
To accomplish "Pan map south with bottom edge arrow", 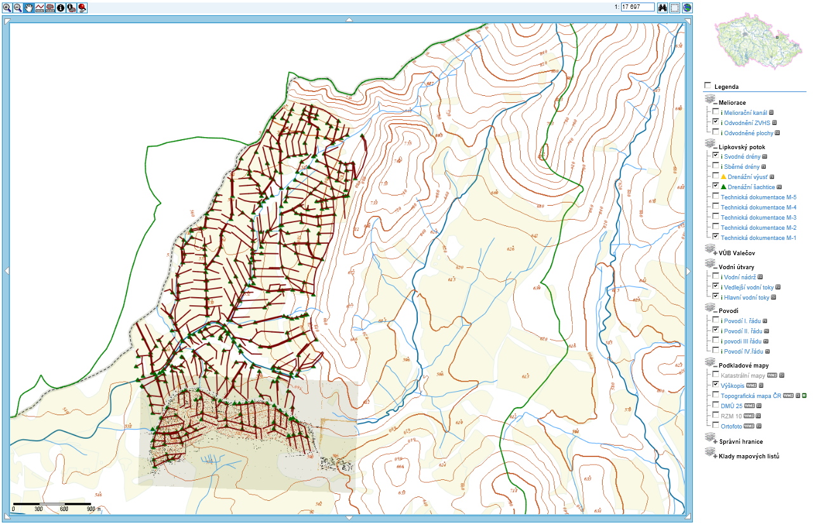I will pyautogui.click(x=348, y=517).
